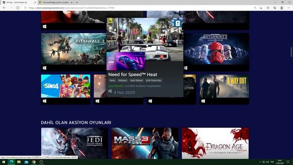
Task: Click the purple Need for Speed capsule image
Action: (x=126, y=61)
